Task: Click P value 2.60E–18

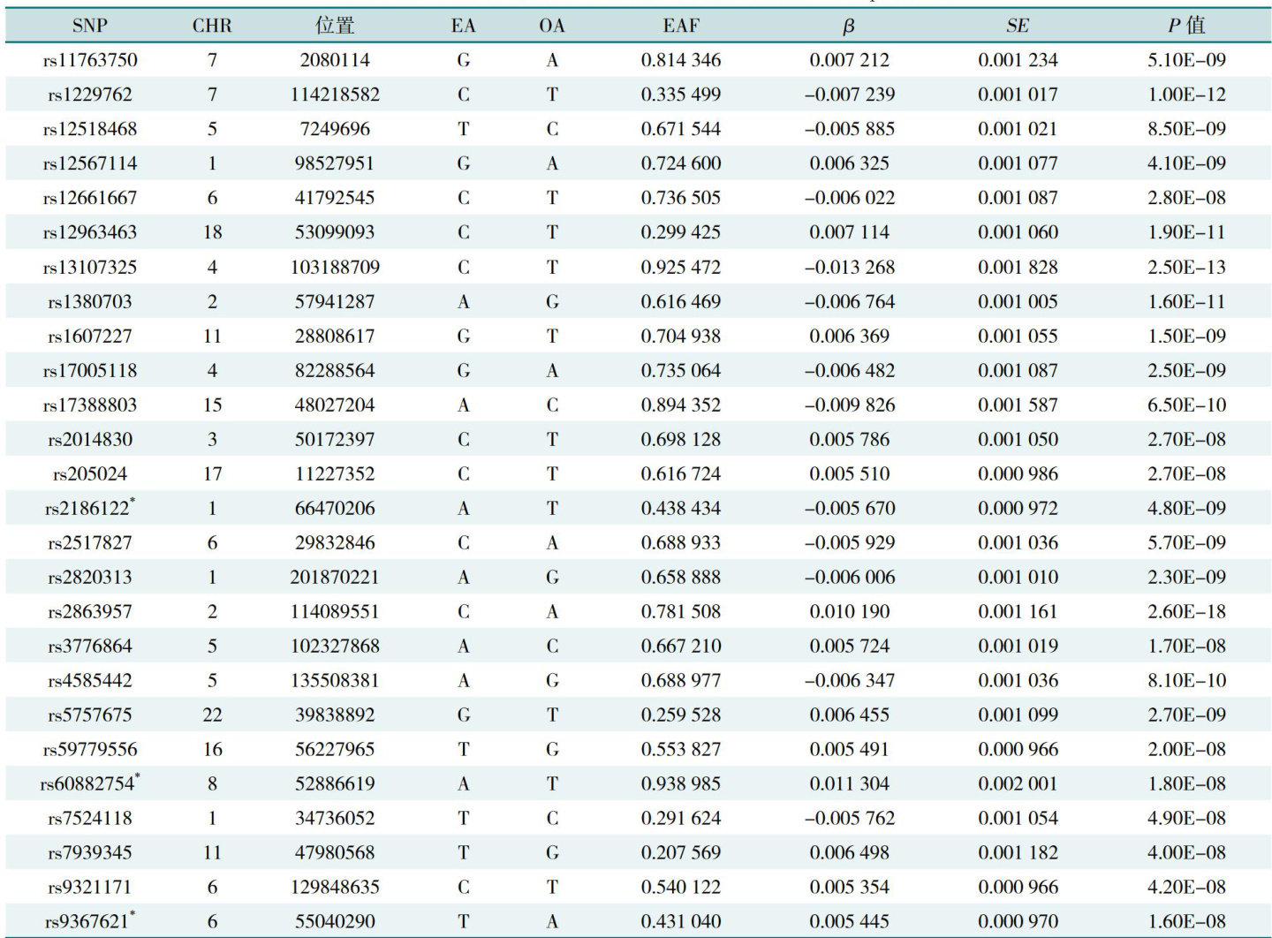Action: point(1186,612)
